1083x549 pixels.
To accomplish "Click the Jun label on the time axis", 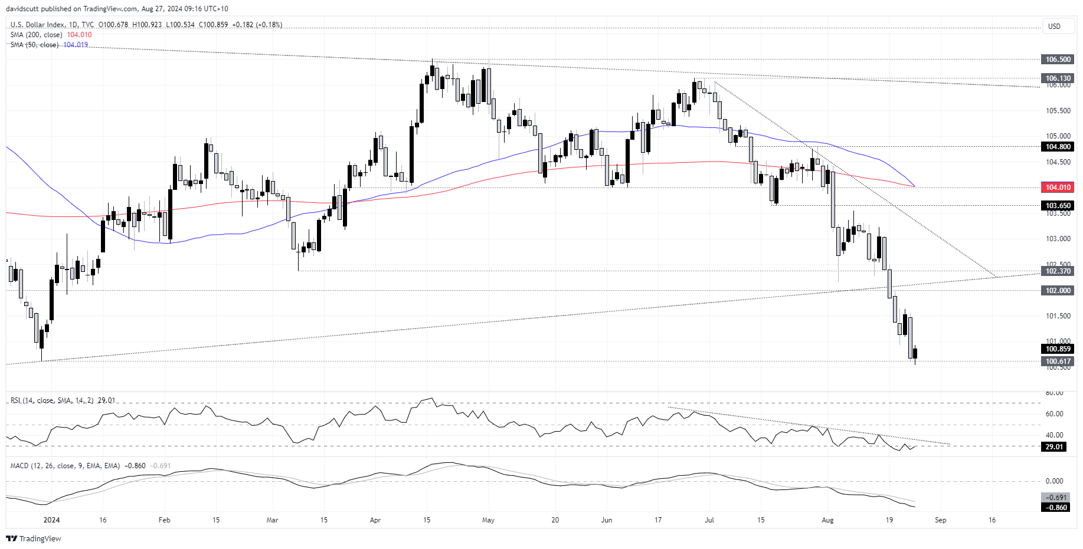I will [607, 520].
